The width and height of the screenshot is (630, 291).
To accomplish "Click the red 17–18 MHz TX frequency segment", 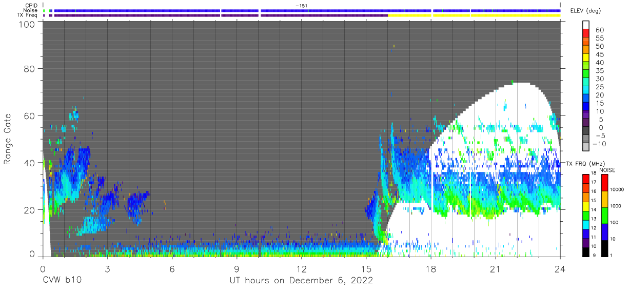I will [x=586, y=179].
